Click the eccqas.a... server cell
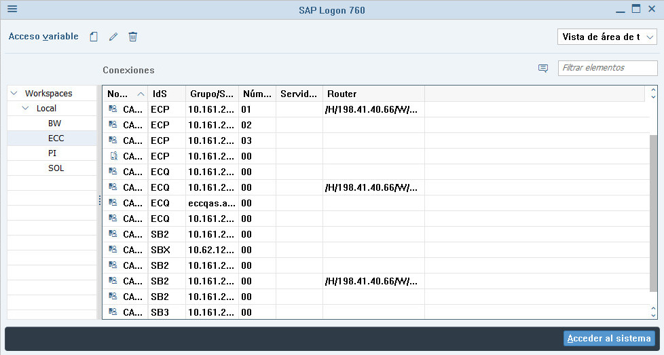 coord(212,203)
